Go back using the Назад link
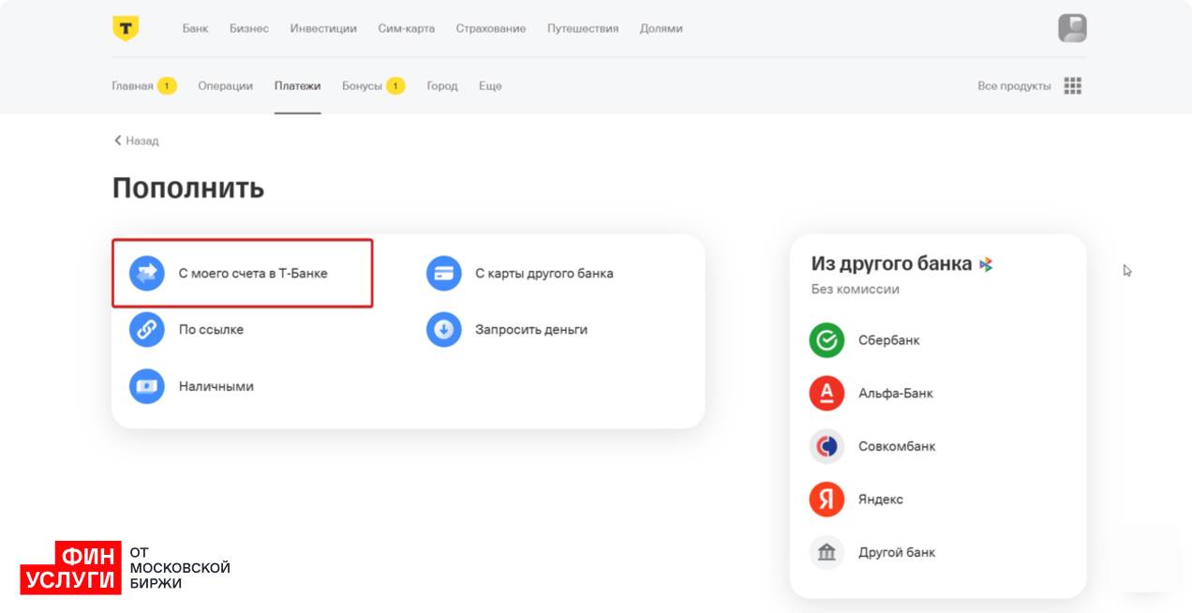This screenshot has width=1192, height=613. pos(137,141)
